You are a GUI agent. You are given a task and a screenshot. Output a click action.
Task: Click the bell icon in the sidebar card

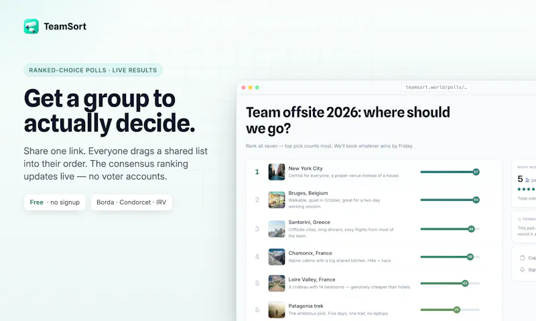tap(523, 269)
